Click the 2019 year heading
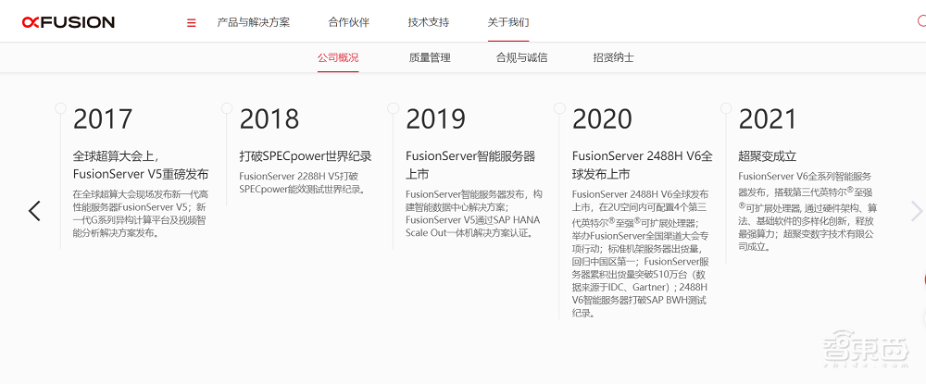This screenshot has width=926, height=384. (x=436, y=119)
